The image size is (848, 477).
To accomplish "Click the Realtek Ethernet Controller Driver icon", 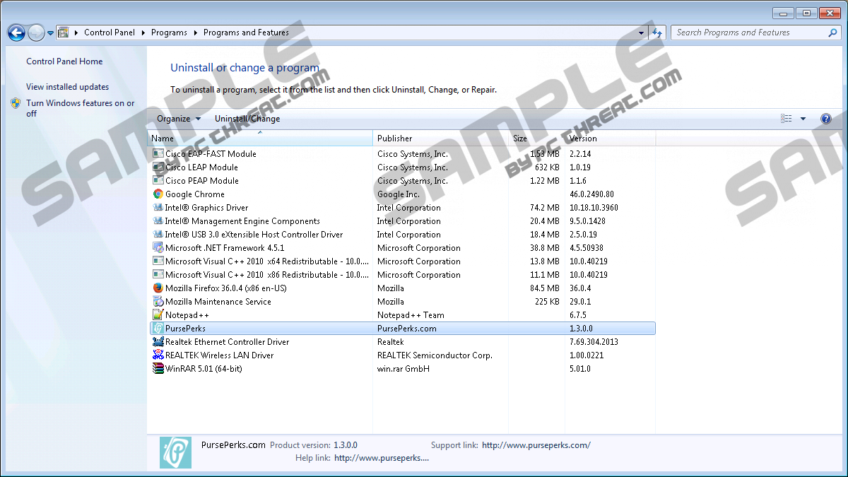I will [158, 342].
